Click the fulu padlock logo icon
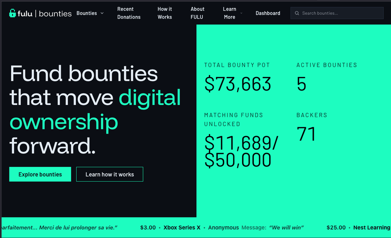The height and width of the screenshot is (238, 391). (12, 13)
